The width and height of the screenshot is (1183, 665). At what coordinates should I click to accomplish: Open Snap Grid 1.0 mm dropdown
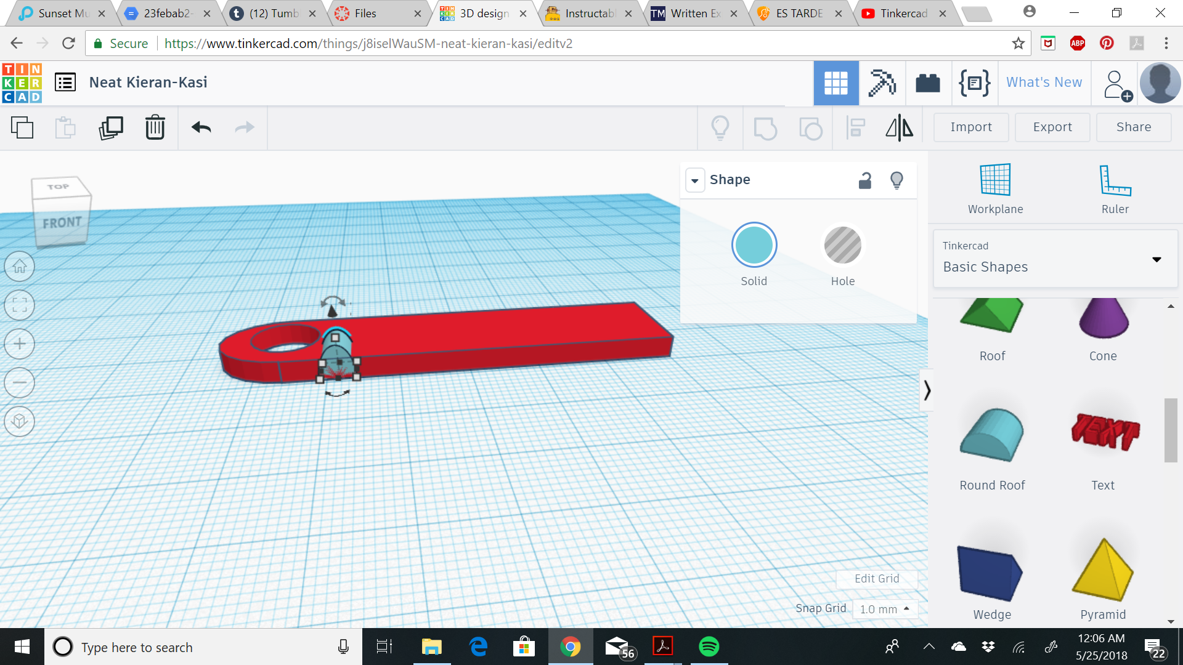point(885,609)
